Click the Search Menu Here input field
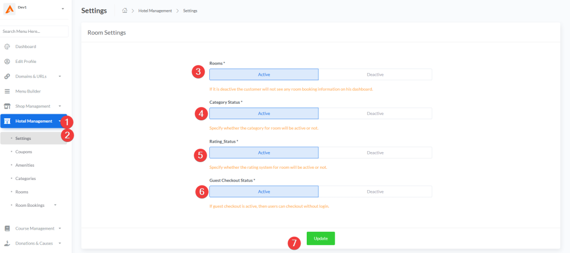 pyautogui.click(x=34, y=31)
